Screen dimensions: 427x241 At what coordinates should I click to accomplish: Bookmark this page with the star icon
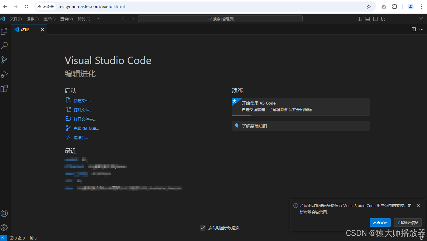369,7
